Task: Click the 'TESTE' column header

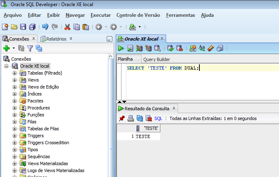Action: (148, 128)
